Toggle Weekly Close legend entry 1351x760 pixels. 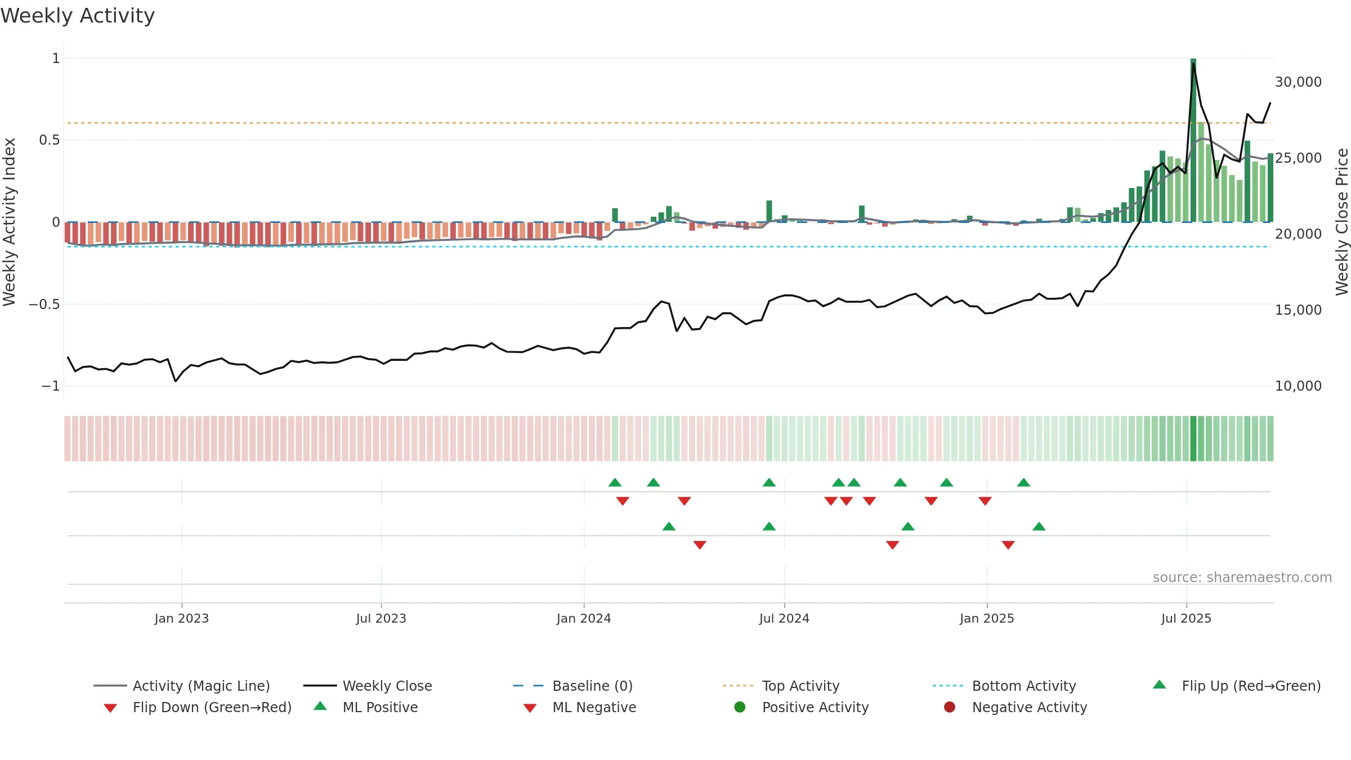368,686
